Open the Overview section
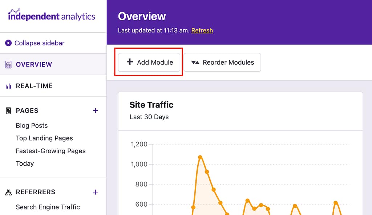Screen dimensions: 372x215 (x=34, y=64)
